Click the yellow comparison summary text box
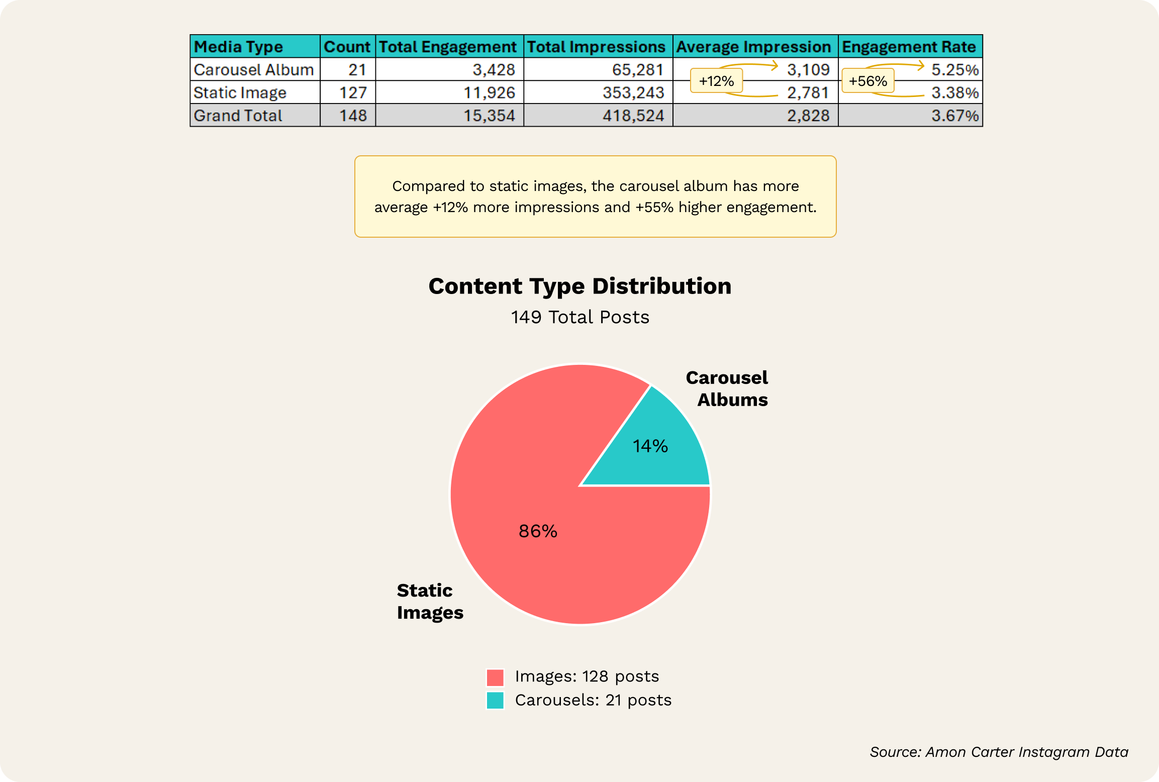The image size is (1159, 782). click(x=595, y=197)
